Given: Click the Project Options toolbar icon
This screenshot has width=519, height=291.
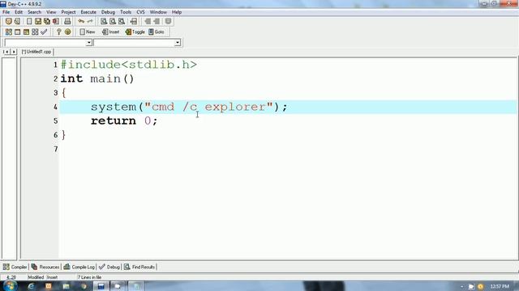Looking at the screenshot, I should [168, 22].
